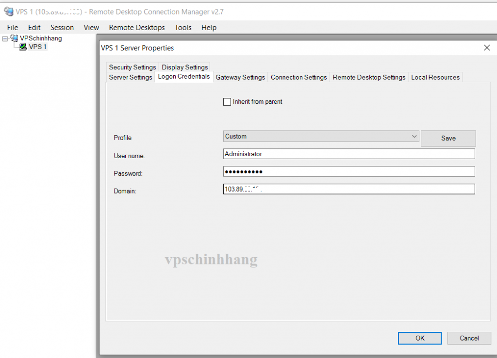Viewport: 497px width, 358px height.
Task: Select VPS 1 in the server tree
Action: (x=38, y=47)
